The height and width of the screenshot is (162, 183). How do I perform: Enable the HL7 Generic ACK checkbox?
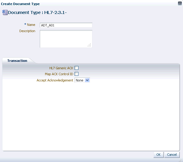point(76,68)
